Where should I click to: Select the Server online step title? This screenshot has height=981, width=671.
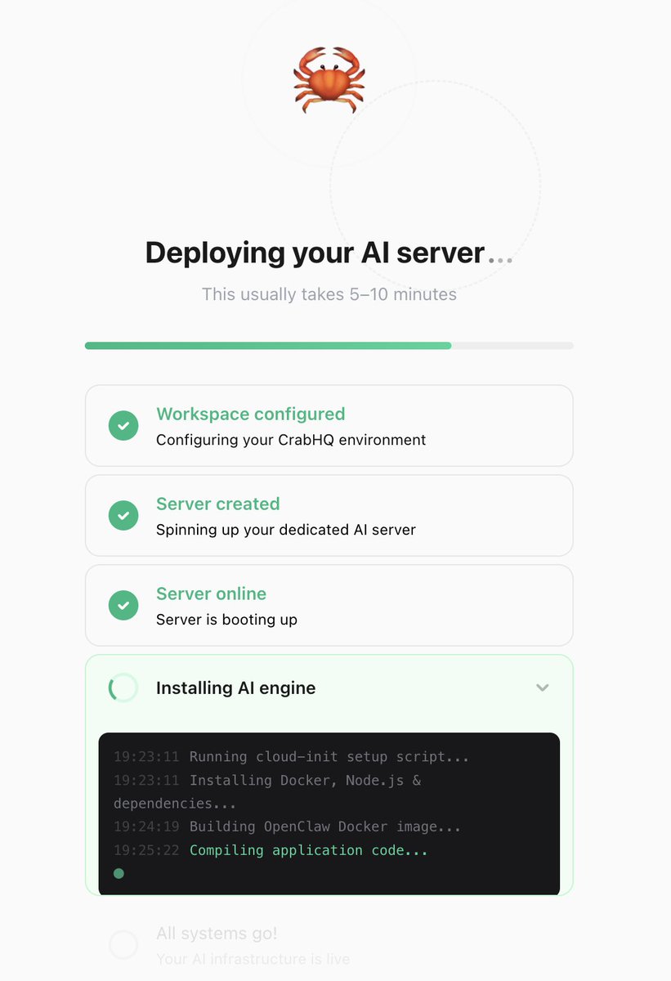[x=212, y=594]
